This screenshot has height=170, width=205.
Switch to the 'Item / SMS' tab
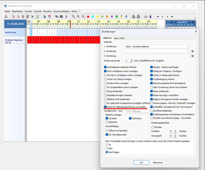coord(119,38)
